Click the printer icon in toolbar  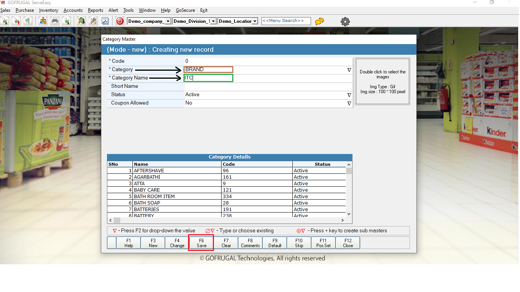55,21
